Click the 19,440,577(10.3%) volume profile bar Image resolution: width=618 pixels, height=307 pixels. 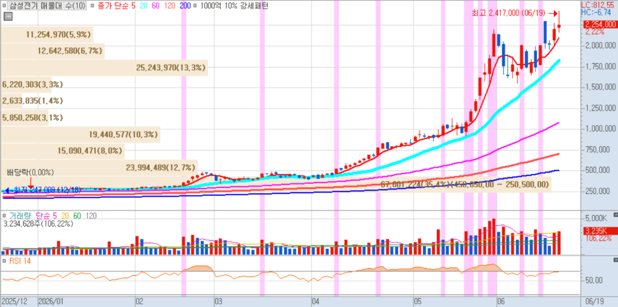click(81, 134)
